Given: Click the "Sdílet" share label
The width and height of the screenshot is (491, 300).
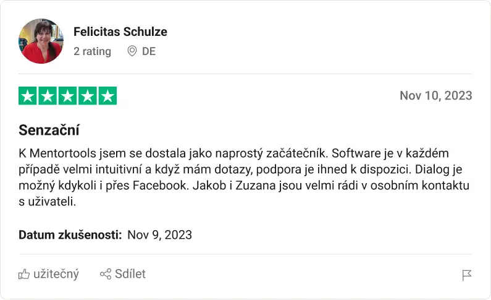Looking at the screenshot, I should (130, 274).
